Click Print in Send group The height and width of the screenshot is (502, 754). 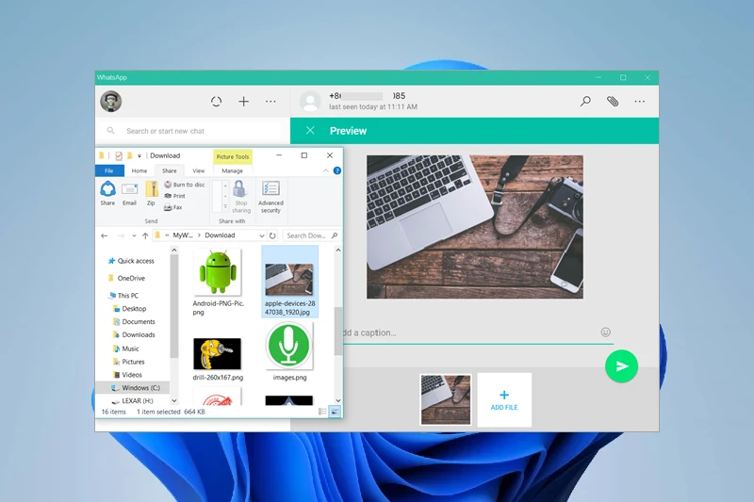click(174, 196)
